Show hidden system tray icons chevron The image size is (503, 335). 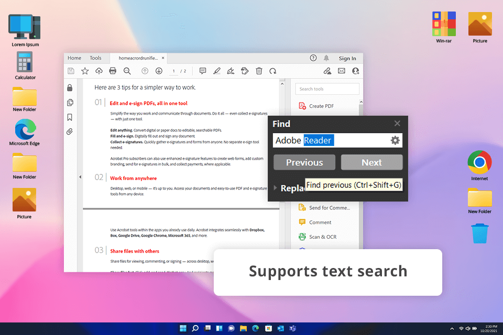click(452, 329)
